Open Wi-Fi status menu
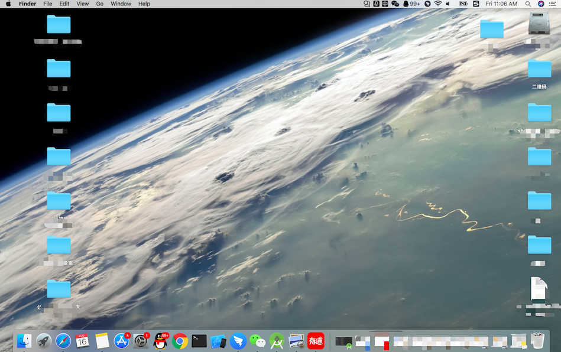Viewport: 561px width, 352px height. pos(438,4)
